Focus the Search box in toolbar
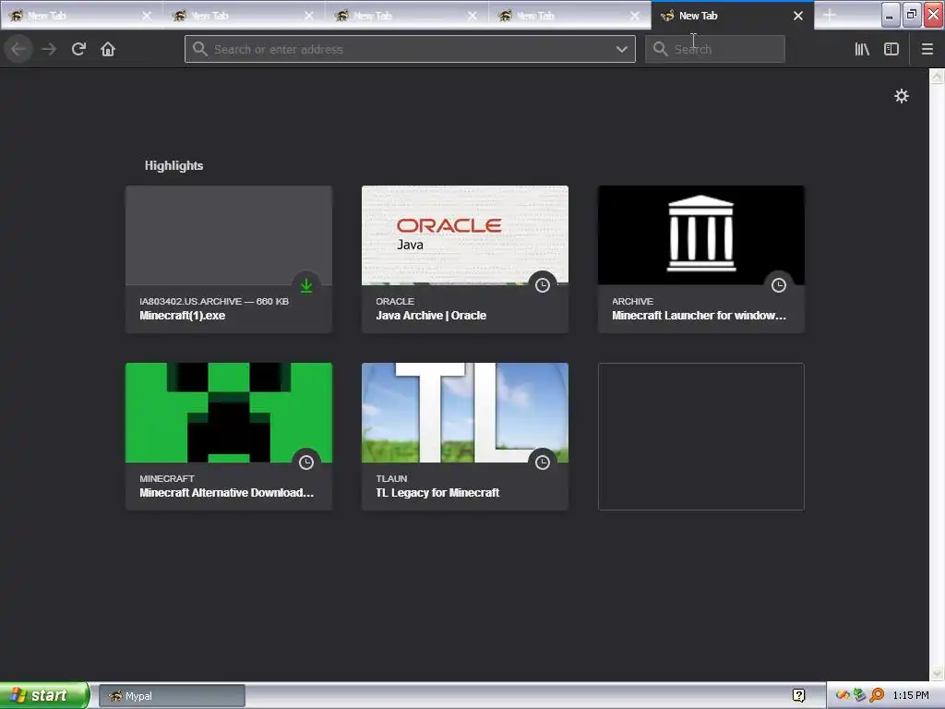 [x=715, y=49]
